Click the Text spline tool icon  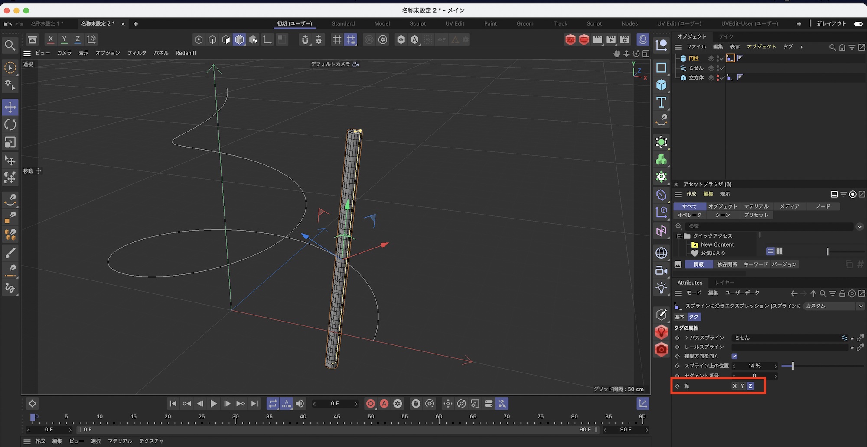(x=661, y=103)
